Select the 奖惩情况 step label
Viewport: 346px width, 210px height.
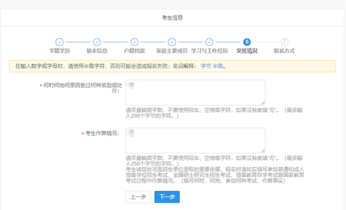click(x=247, y=51)
